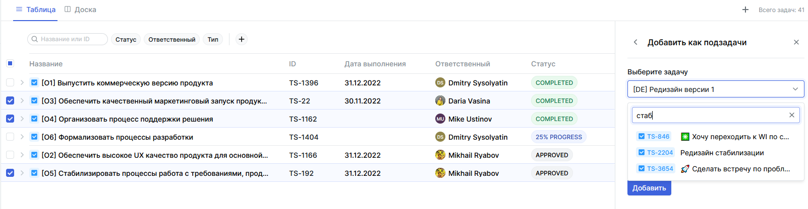808x209 pixels.
Task: Clear the search text 'стаб' with X icon
Action: click(792, 115)
